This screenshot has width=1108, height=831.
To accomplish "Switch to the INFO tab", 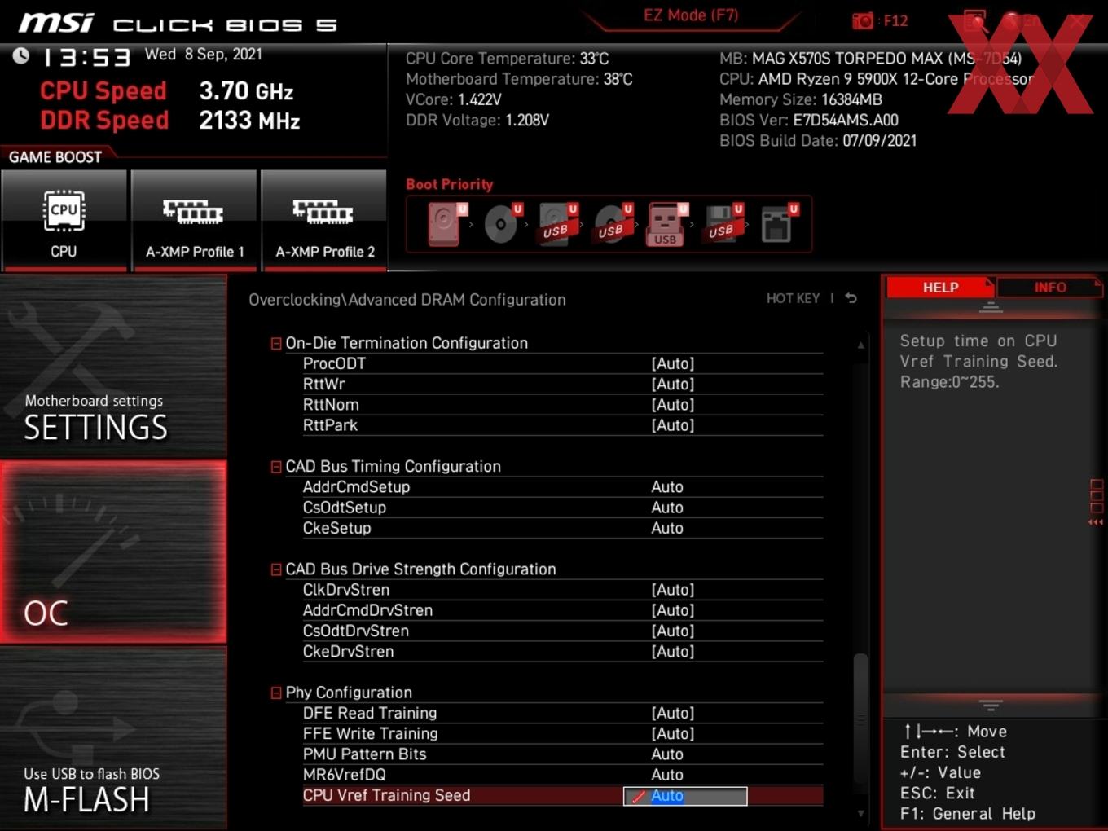I will (1049, 288).
